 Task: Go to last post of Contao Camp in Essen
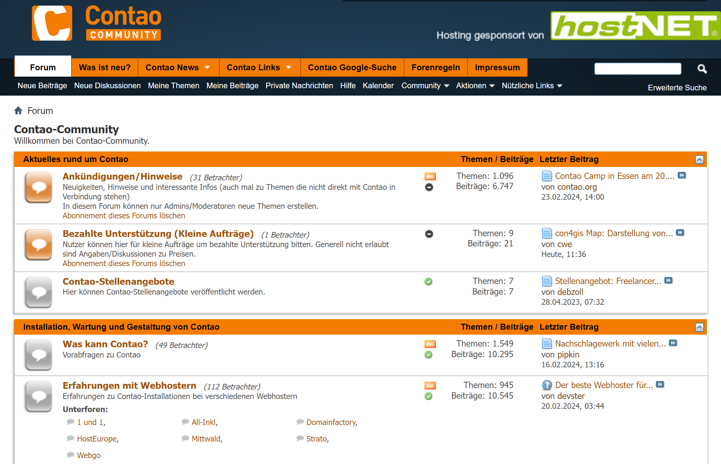(x=682, y=175)
